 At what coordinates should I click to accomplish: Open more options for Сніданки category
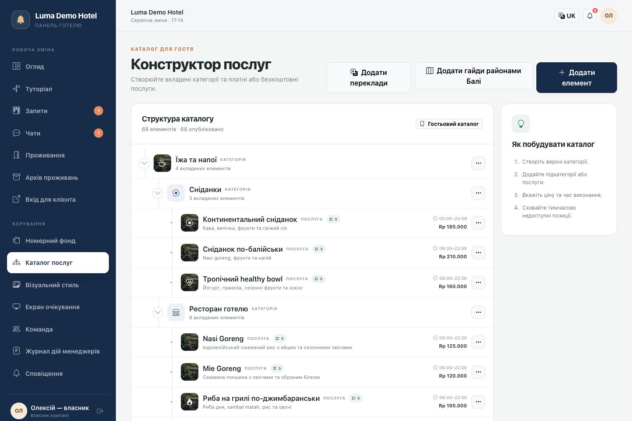pyautogui.click(x=478, y=193)
